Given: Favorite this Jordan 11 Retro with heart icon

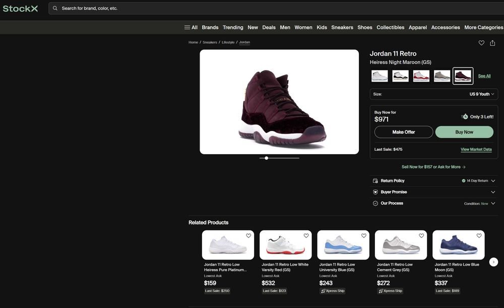Looking at the screenshot, I should tap(481, 43).
